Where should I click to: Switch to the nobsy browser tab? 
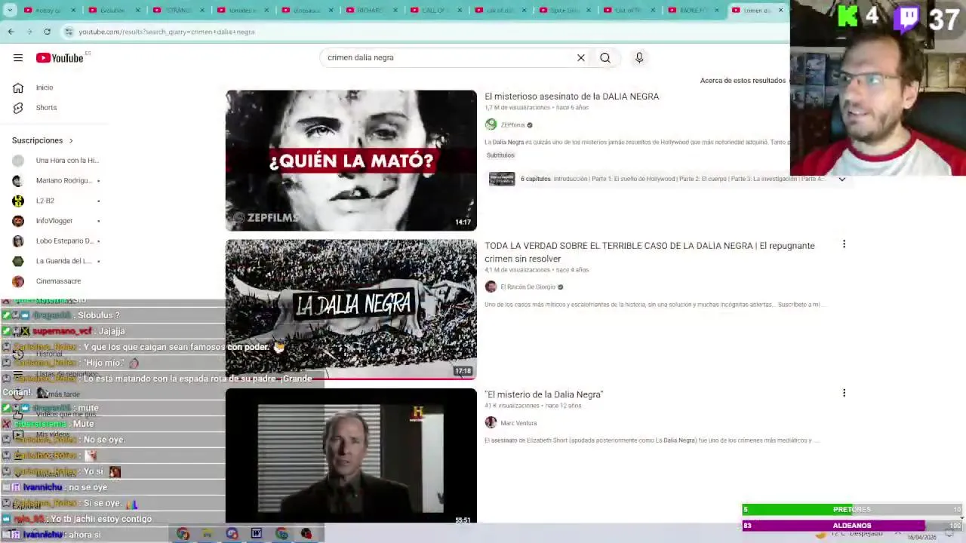coord(49,10)
